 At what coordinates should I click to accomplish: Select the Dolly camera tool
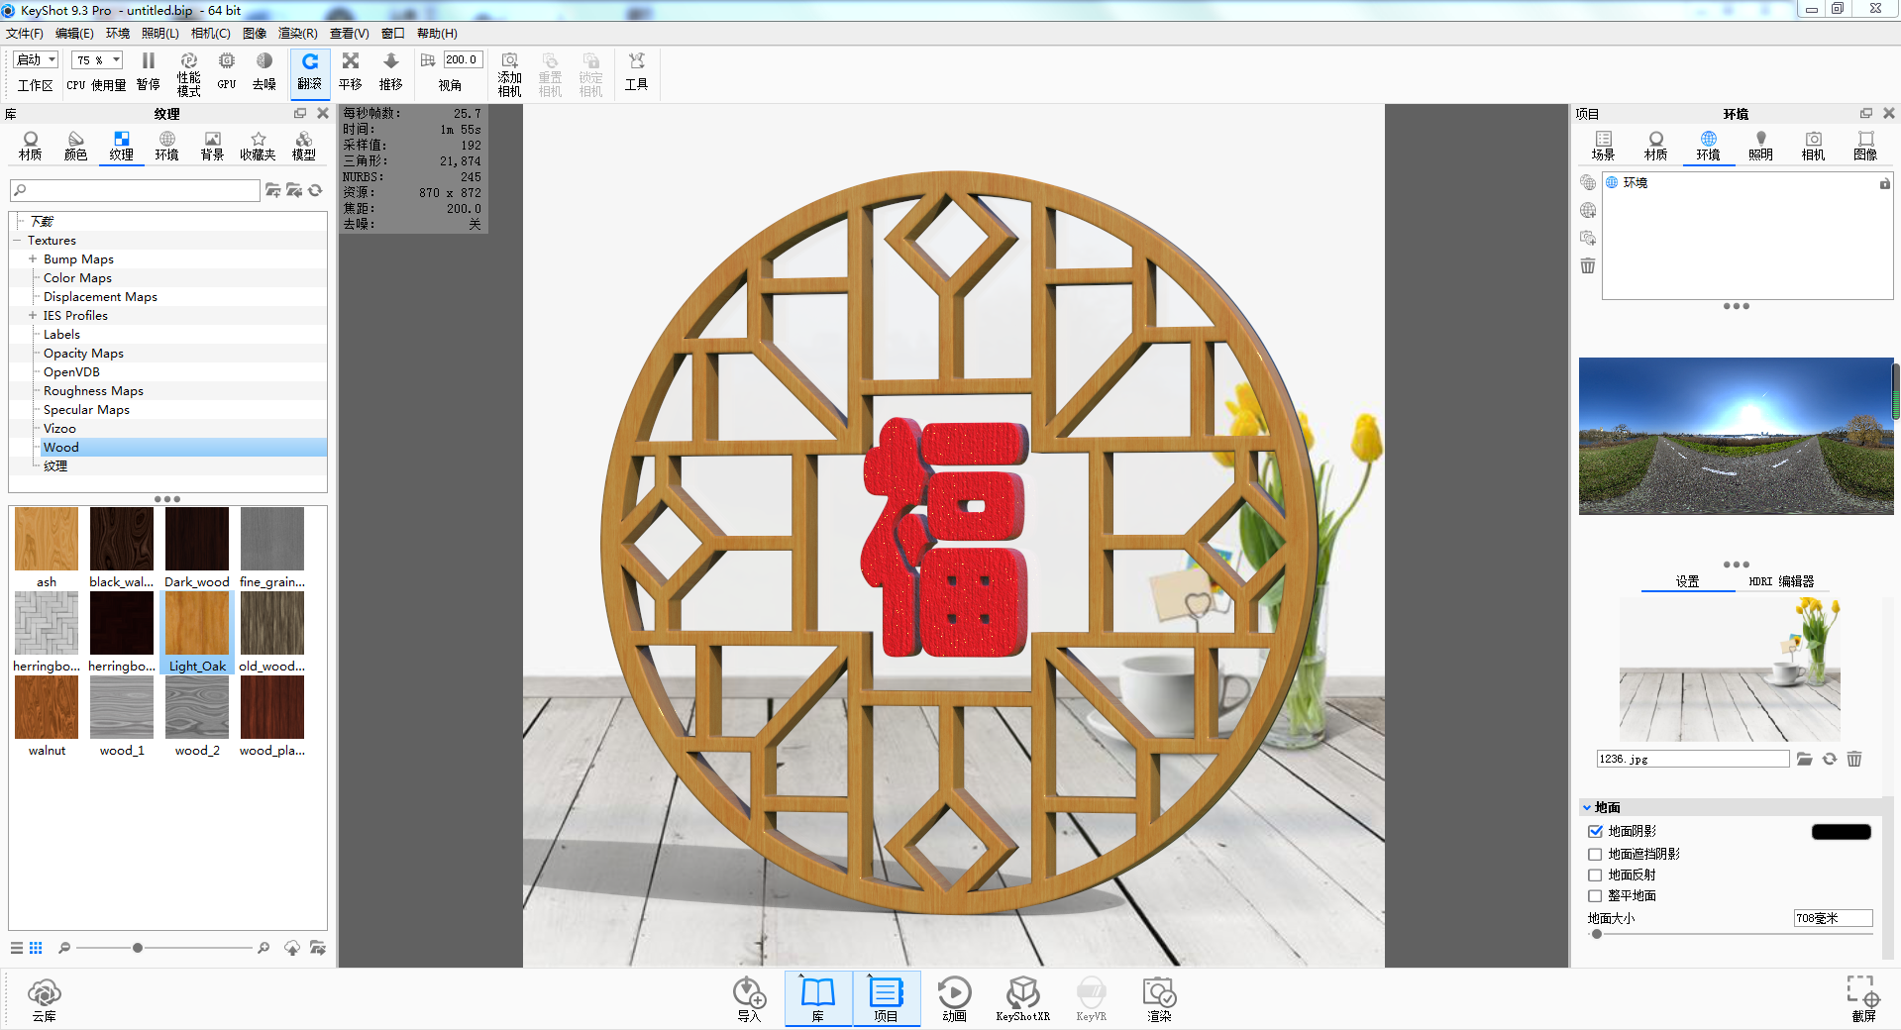point(391,72)
